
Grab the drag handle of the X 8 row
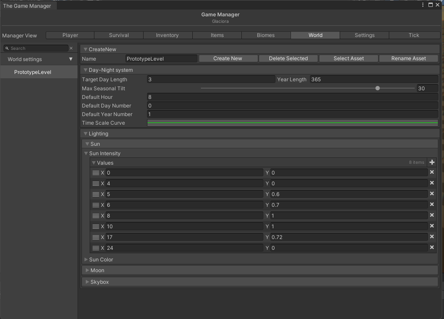tap(96, 215)
